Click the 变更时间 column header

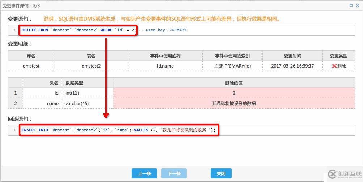coord(293,56)
